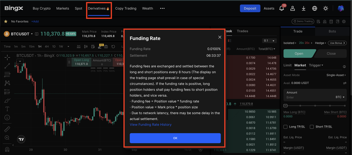352x155 pixels.
Task: Open the notifications bell icon
Action: click(282, 8)
